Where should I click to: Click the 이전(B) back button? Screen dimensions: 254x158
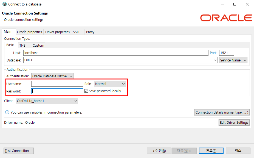pyautogui.click(x=159, y=151)
